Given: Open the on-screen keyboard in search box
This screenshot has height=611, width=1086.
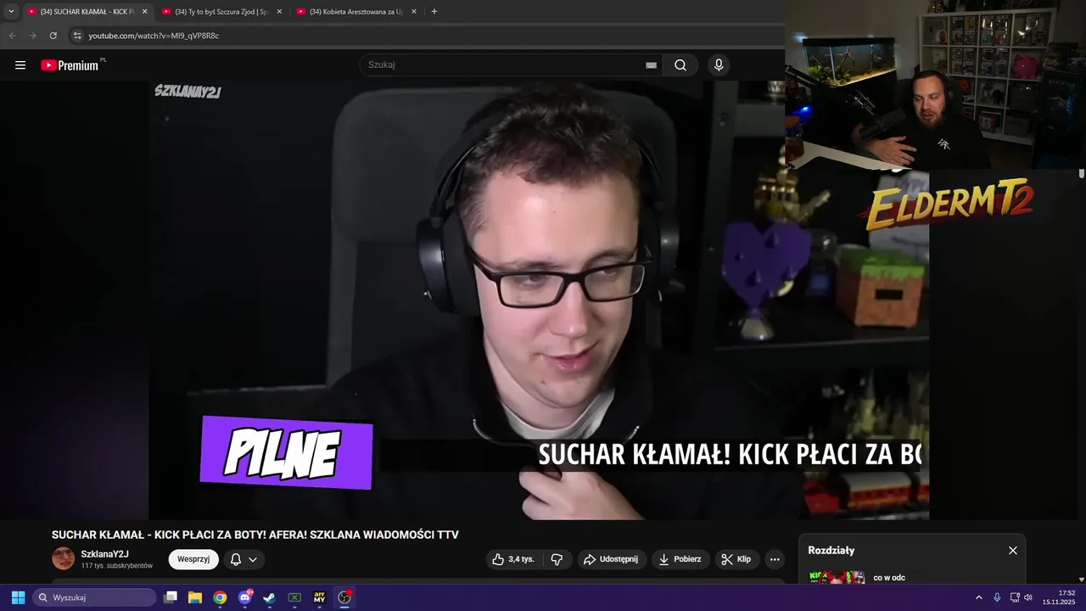Looking at the screenshot, I should pos(651,65).
